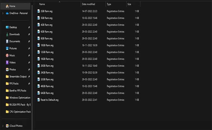212x130 pixels.
Task: Open the Home icon in sidebar
Action: coord(7,6)
